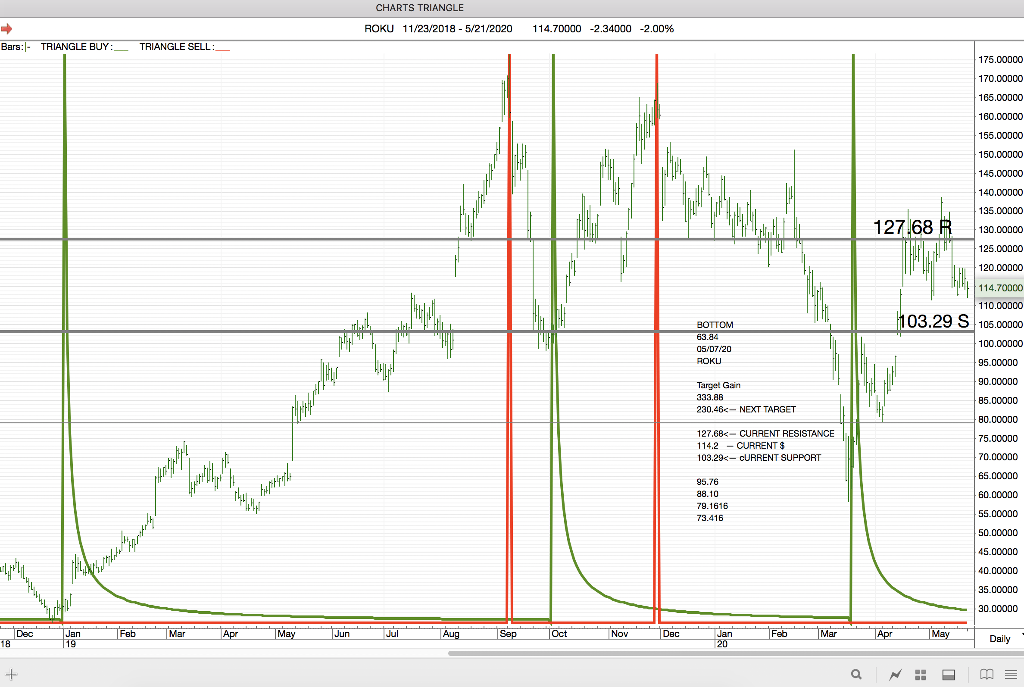The height and width of the screenshot is (687, 1024).
Task: Click the red arrow icon next to ROKU header
Action: 6,29
